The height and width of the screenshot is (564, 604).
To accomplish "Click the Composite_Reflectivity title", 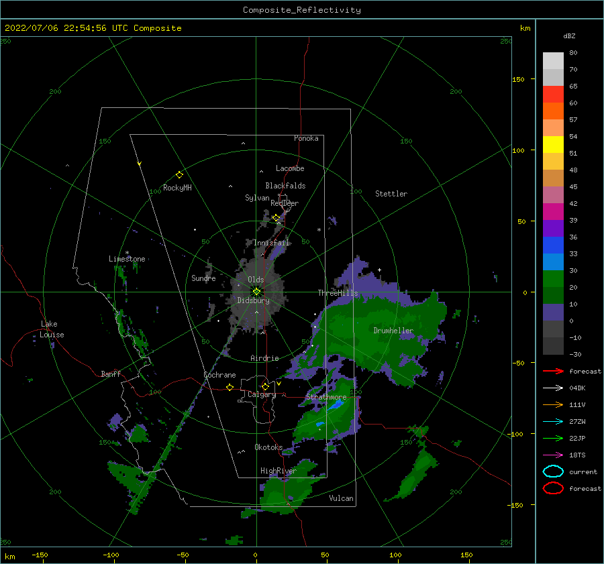I will (302, 10).
